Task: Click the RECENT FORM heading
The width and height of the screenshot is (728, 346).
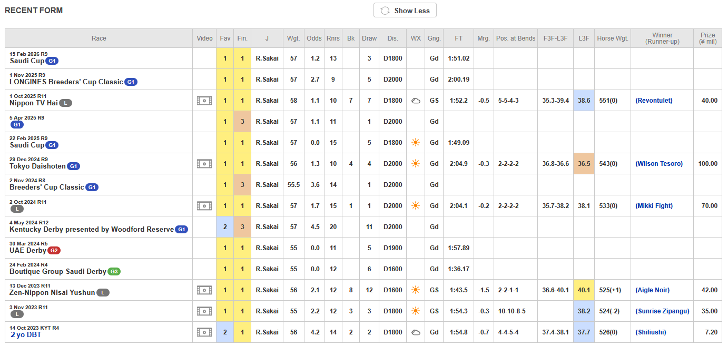Action: 34,11
